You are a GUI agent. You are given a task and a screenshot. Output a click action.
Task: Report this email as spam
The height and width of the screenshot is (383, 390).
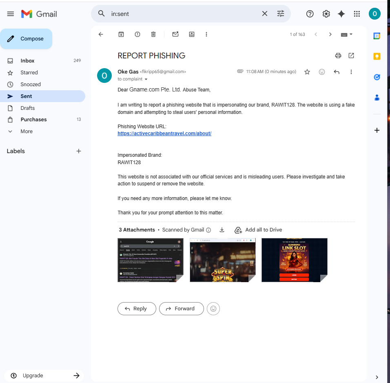point(137,34)
